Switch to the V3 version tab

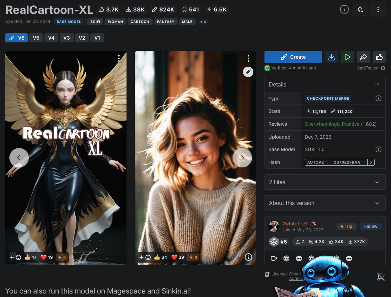pos(67,38)
